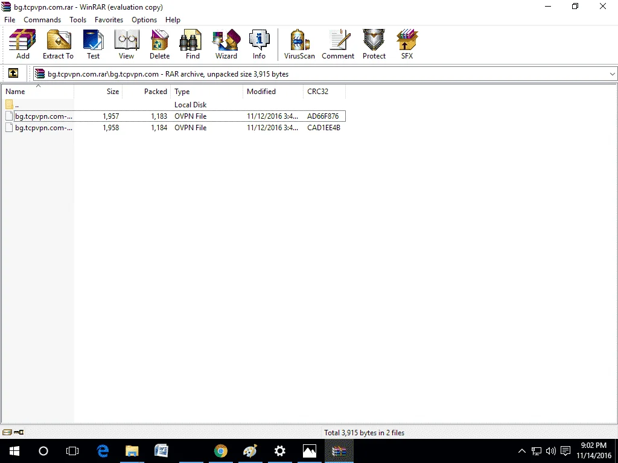Image resolution: width=618 pixels, height=463 pixels.
Task: Open Settings gear on taskbar
Action: 280,451
